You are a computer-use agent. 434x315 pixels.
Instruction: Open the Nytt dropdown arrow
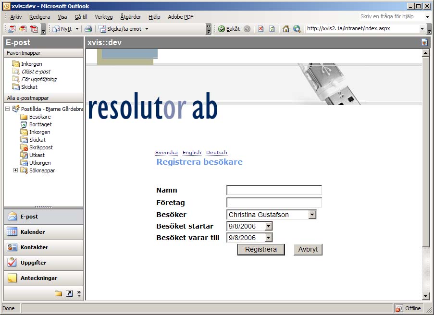click(x=77, y=29)
